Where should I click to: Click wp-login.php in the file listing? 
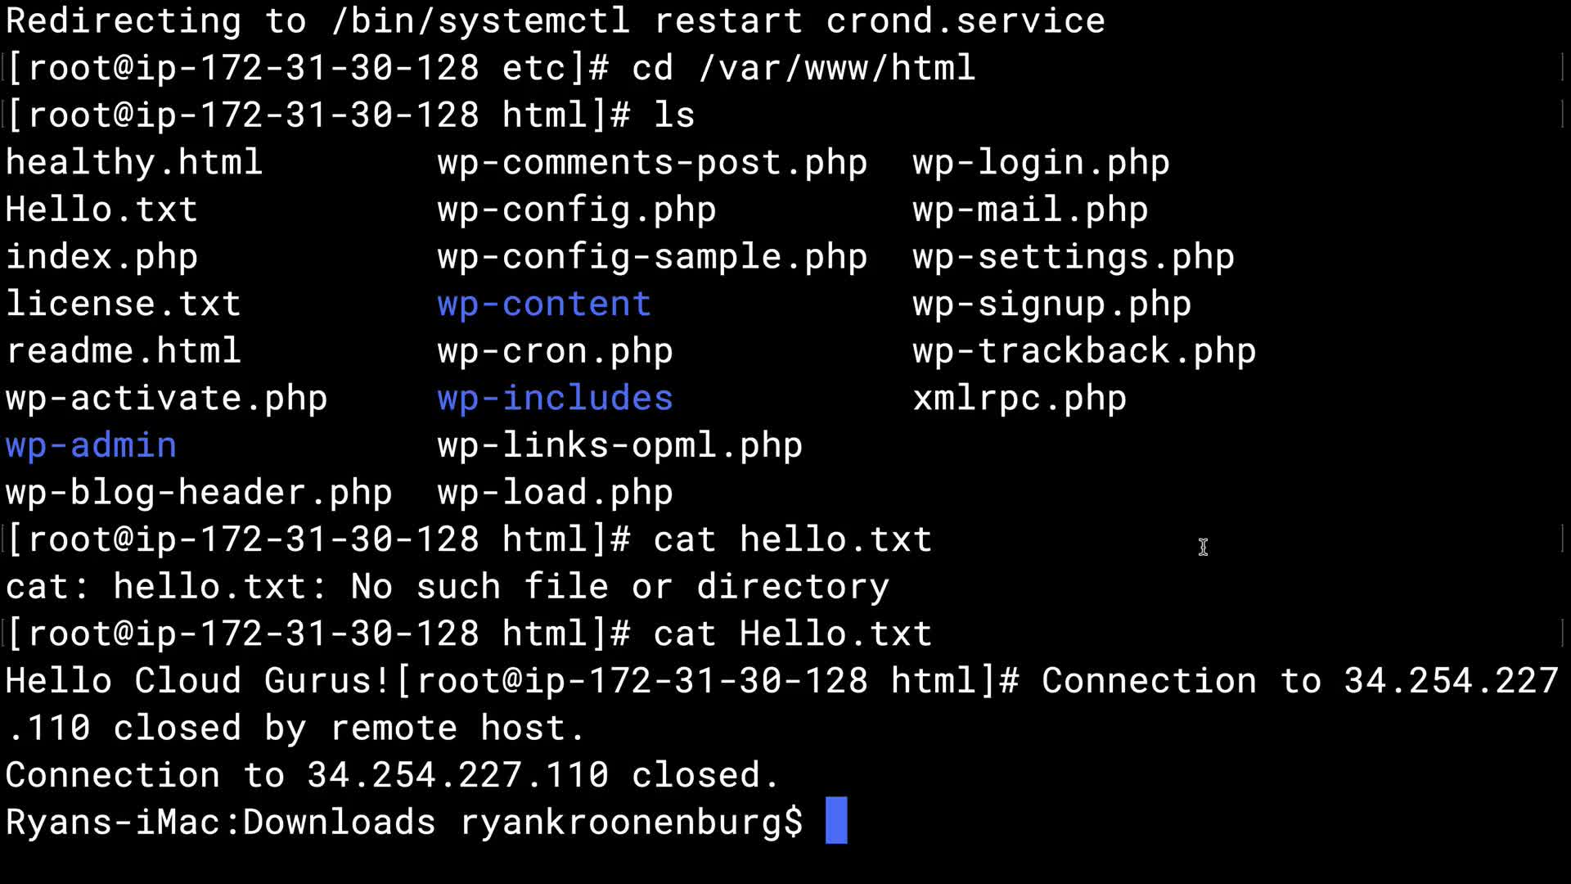point(1041,163)
